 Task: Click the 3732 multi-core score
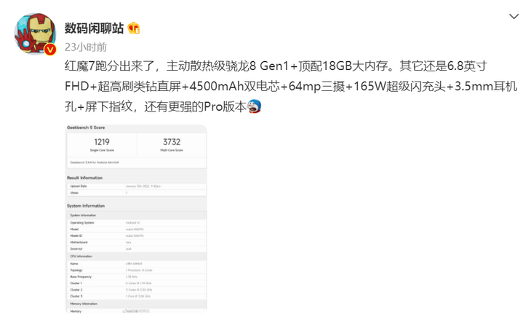click(172, 142)
